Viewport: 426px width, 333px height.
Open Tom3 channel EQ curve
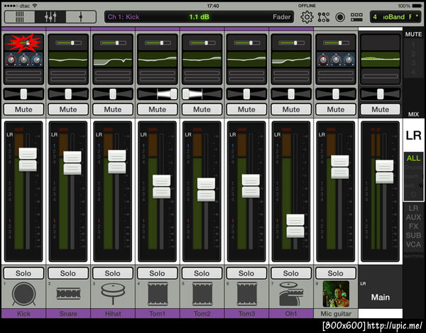pos(246,60)
